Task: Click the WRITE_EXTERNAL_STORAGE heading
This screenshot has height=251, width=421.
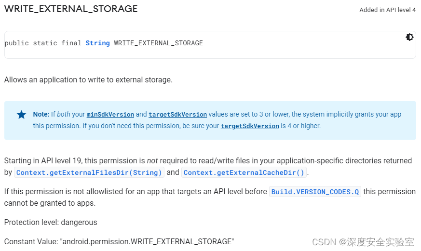Action: coord(71,9)
